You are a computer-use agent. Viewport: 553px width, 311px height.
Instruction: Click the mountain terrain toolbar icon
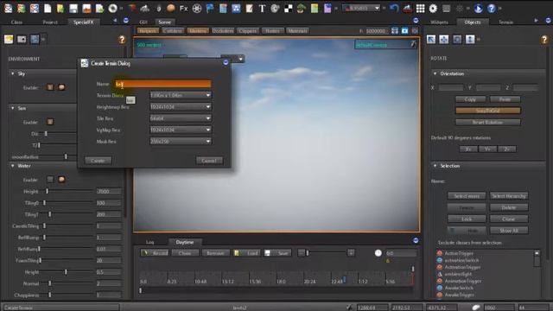145,8
